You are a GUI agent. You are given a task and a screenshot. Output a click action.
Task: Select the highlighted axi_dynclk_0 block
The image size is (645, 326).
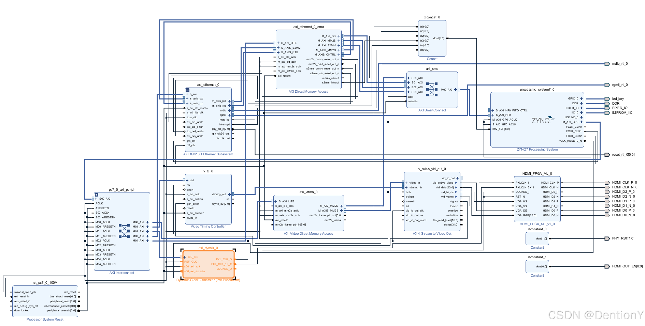(208, 264)
